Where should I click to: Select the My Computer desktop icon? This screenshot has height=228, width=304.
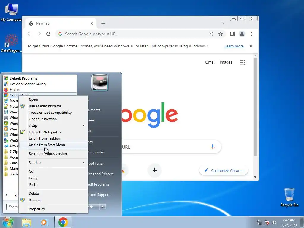pyautogui.click(x=11, y=12)
